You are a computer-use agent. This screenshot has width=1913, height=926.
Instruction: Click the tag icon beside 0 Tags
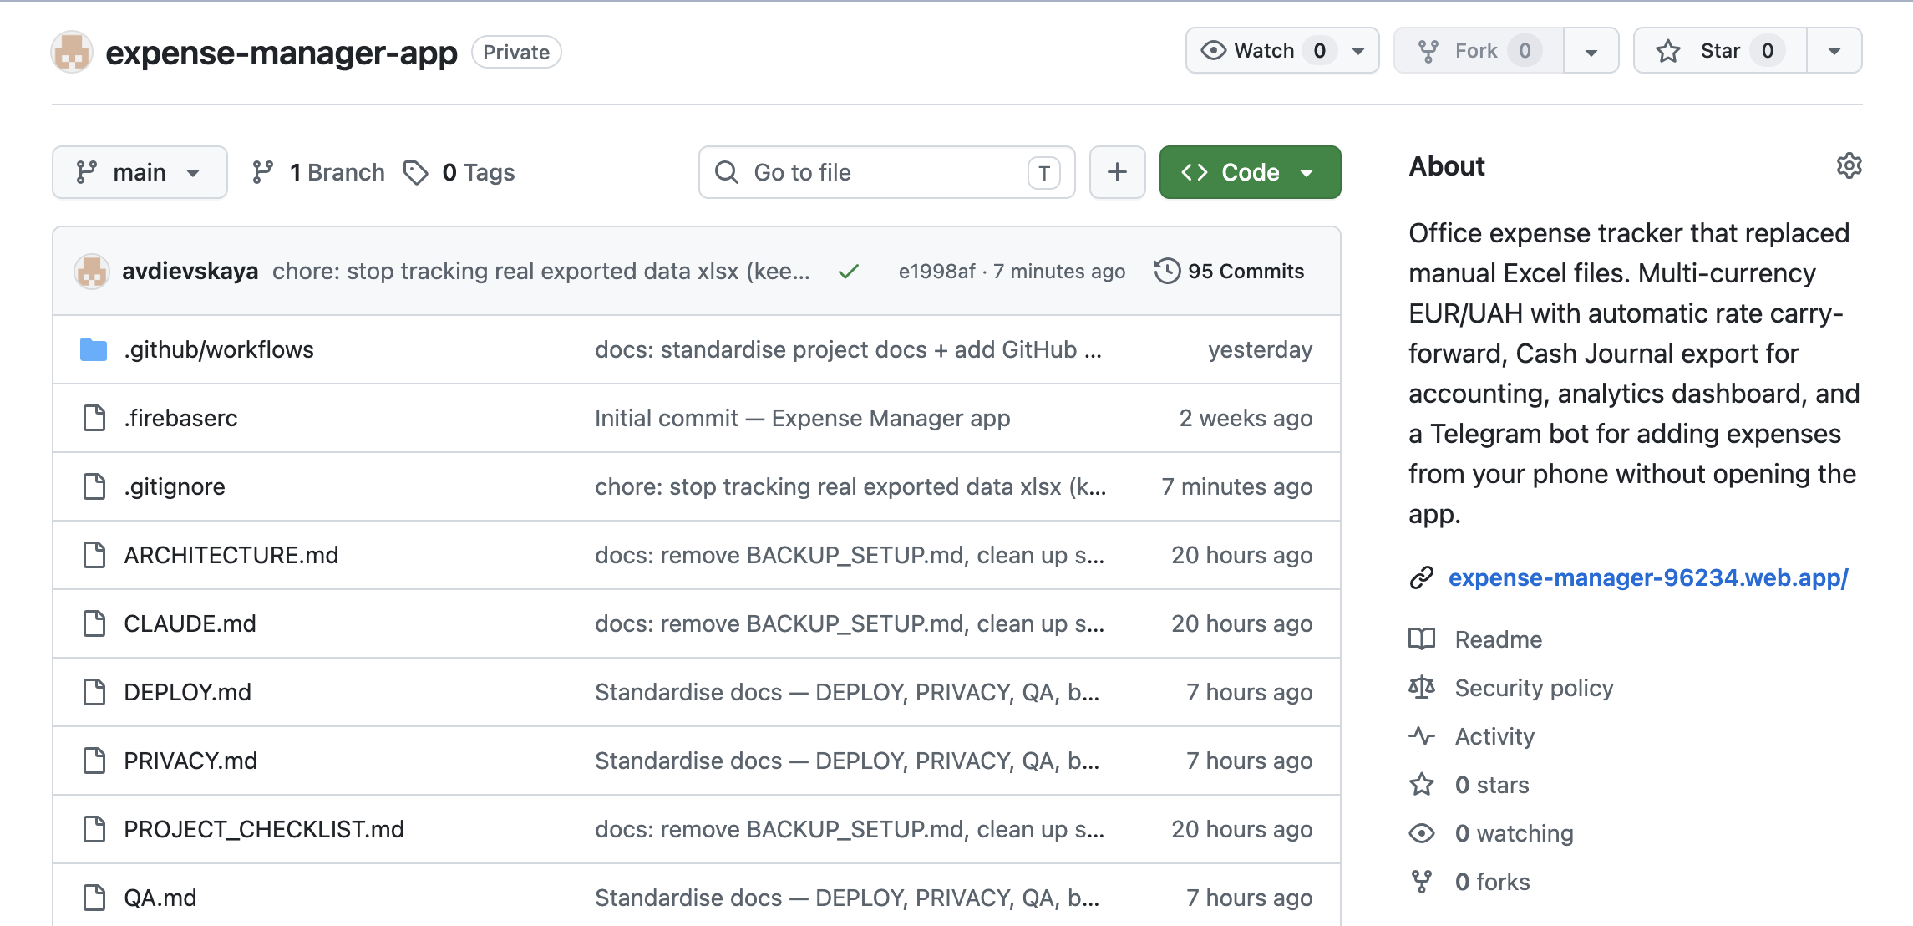coord(415,172)
